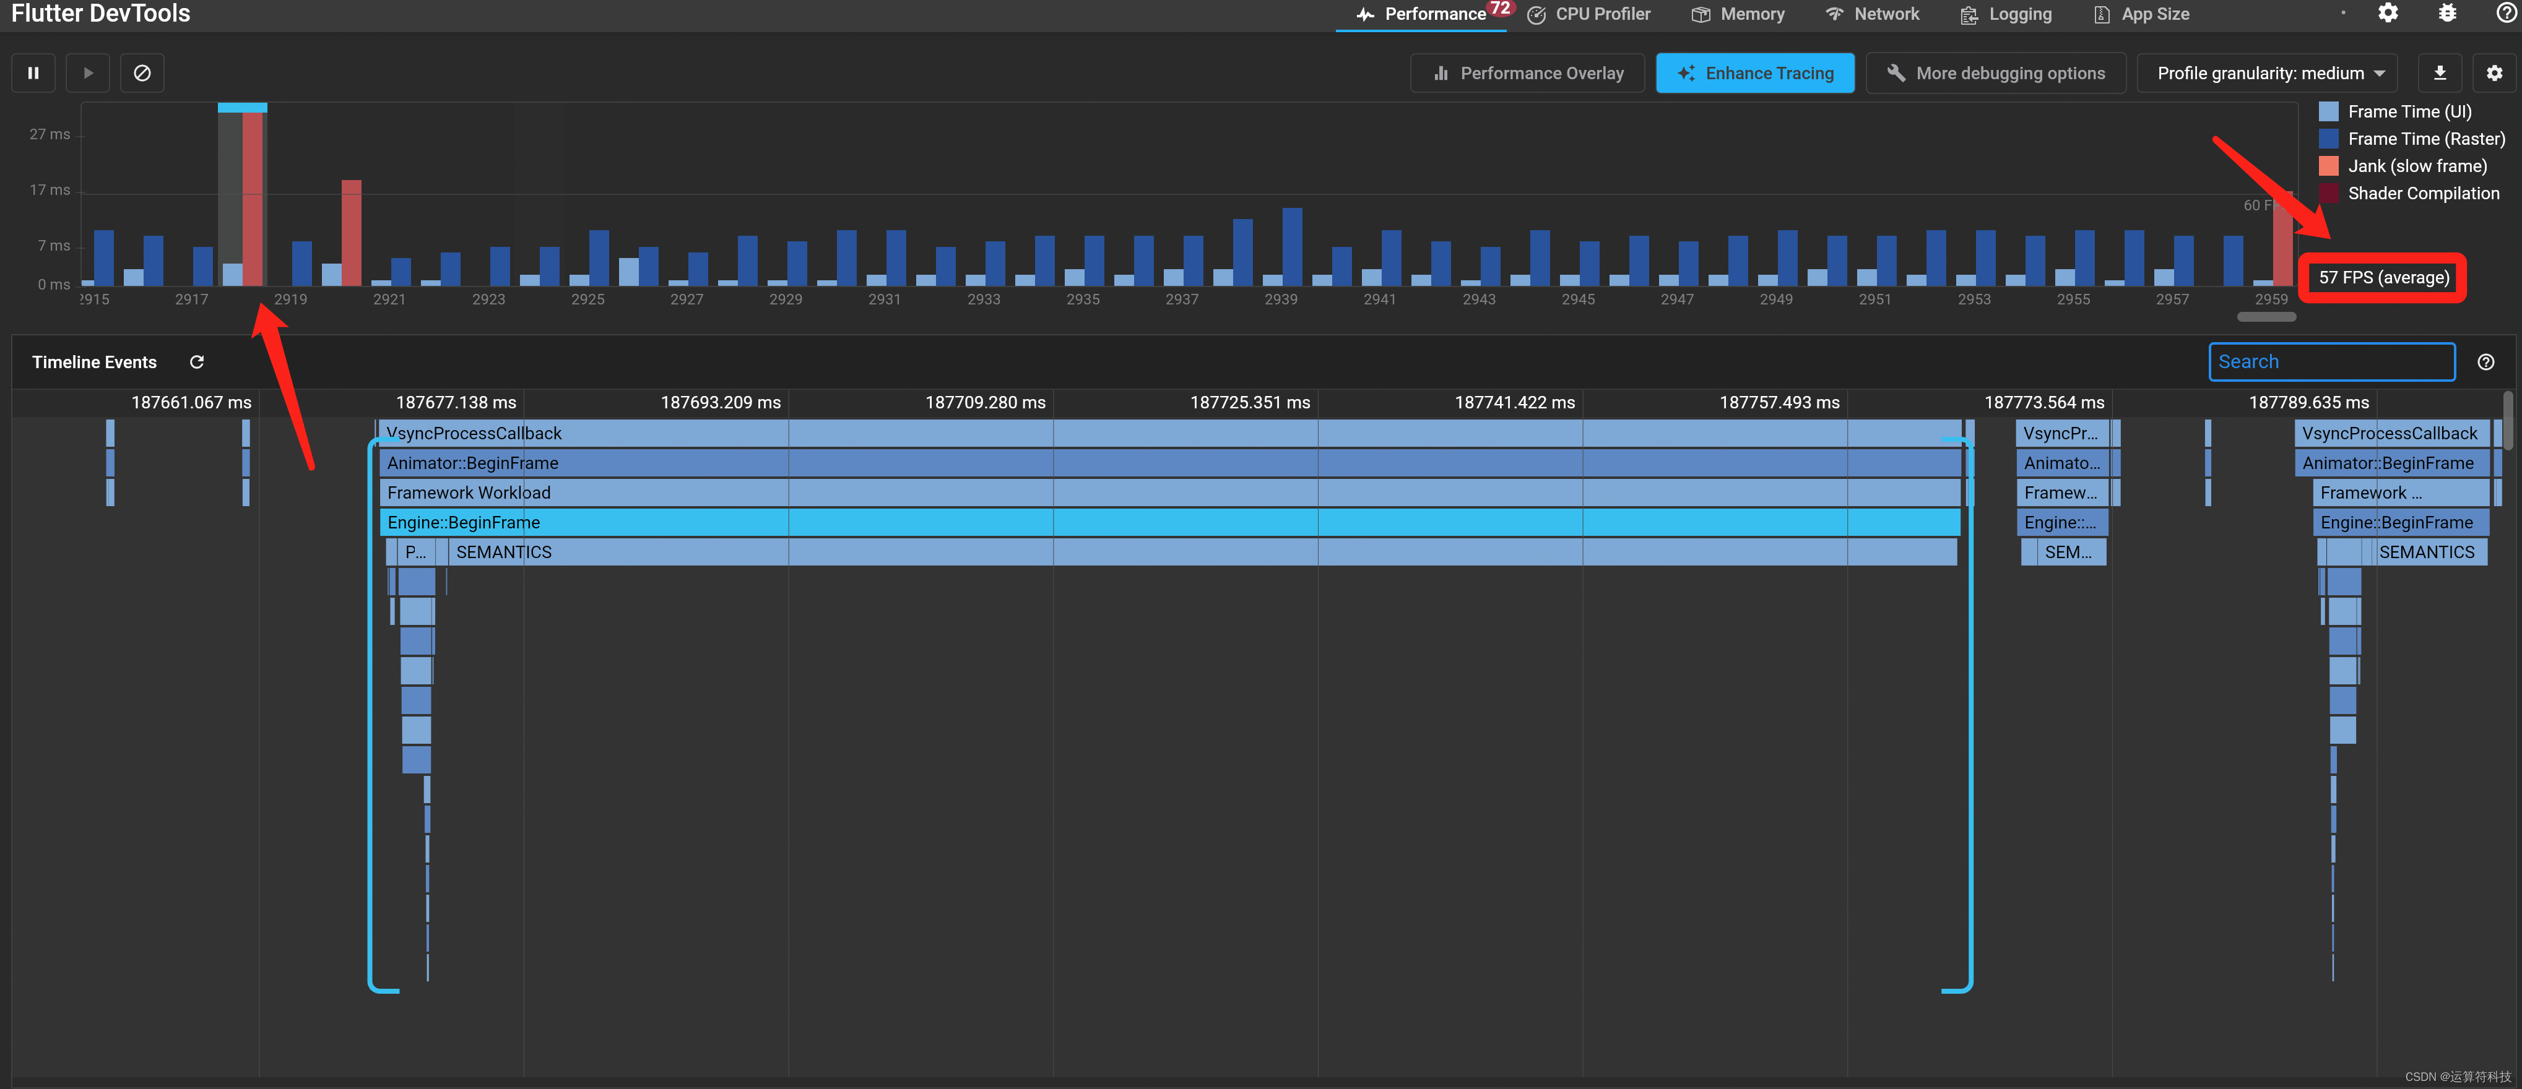
Task: Open Logging panel
Action: click(2008, 14)
